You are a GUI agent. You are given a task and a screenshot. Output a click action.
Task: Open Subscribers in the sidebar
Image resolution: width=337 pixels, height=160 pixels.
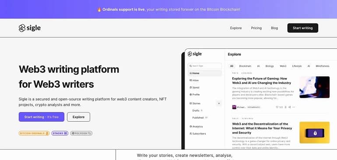pyautogui.click(x=198, y=134)
